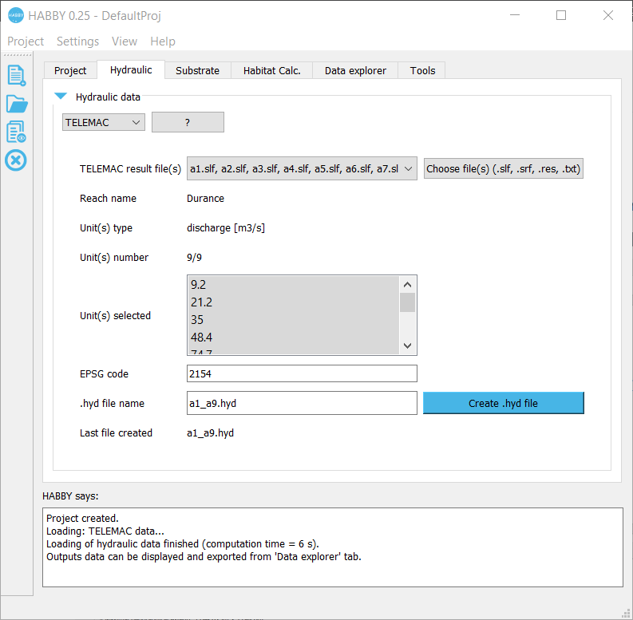Select unit 48.4 in the list
Screen dimensions: 633x620
click(294, 337)
